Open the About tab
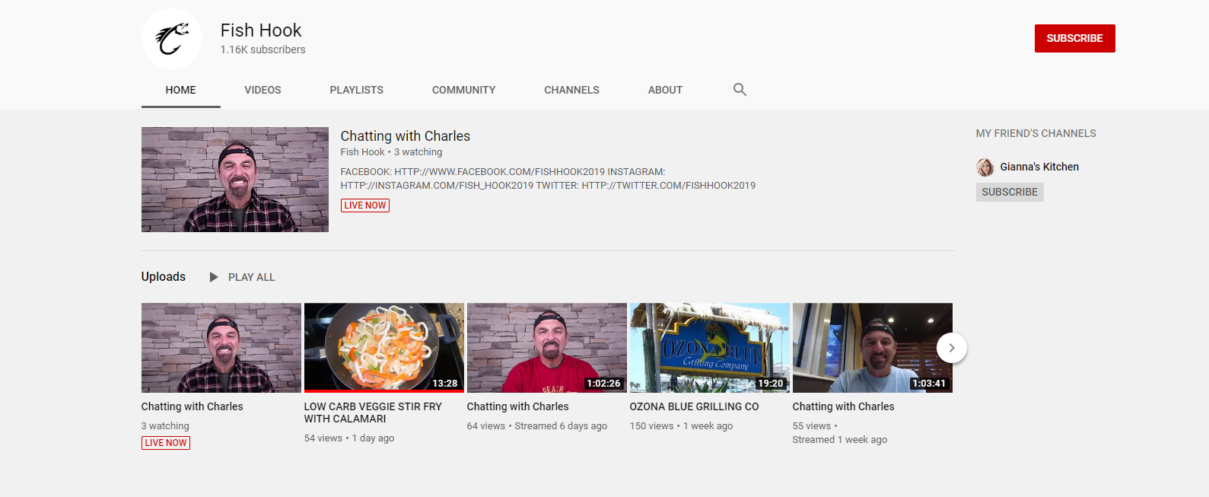Image resolution: width=1209 pixels, height=497 pixels. [665, 90]
